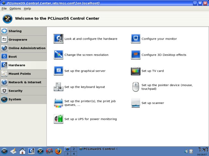Open the Mount Points section
Viewport: 209px width, 156px height.
23,74
